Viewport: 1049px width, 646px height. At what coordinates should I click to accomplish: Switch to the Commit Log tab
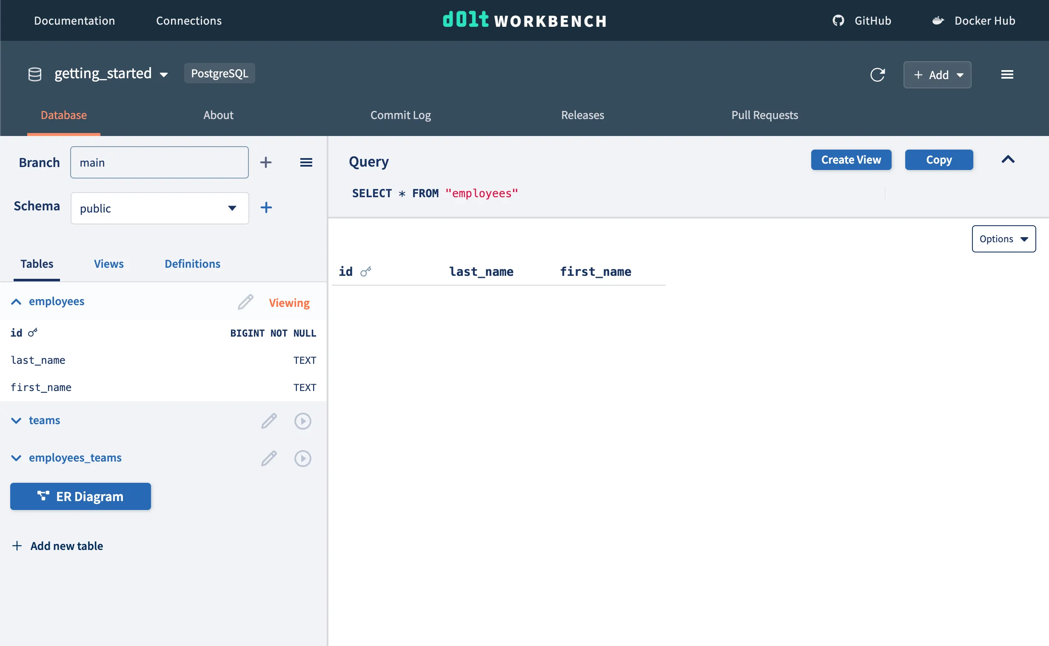(400, 115)
